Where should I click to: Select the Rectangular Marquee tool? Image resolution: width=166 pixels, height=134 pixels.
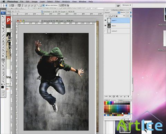click(3, 19)
